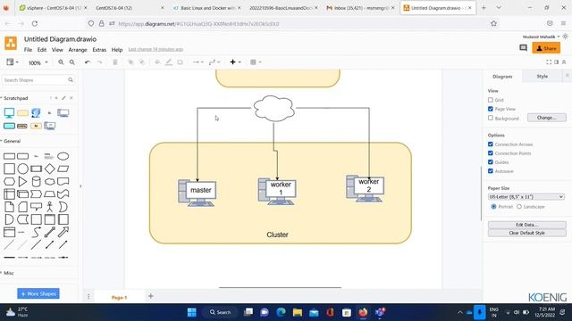Open the 100% zoom dropdown

(38, 62)
